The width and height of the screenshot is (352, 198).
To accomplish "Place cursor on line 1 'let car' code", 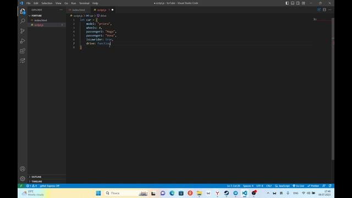I will [x=89, y=20].
